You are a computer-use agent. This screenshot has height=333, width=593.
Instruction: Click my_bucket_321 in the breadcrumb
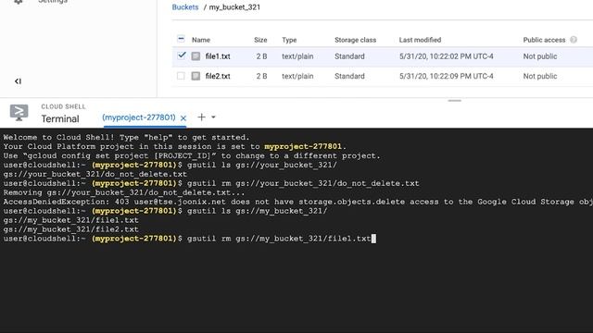(234, 7)
